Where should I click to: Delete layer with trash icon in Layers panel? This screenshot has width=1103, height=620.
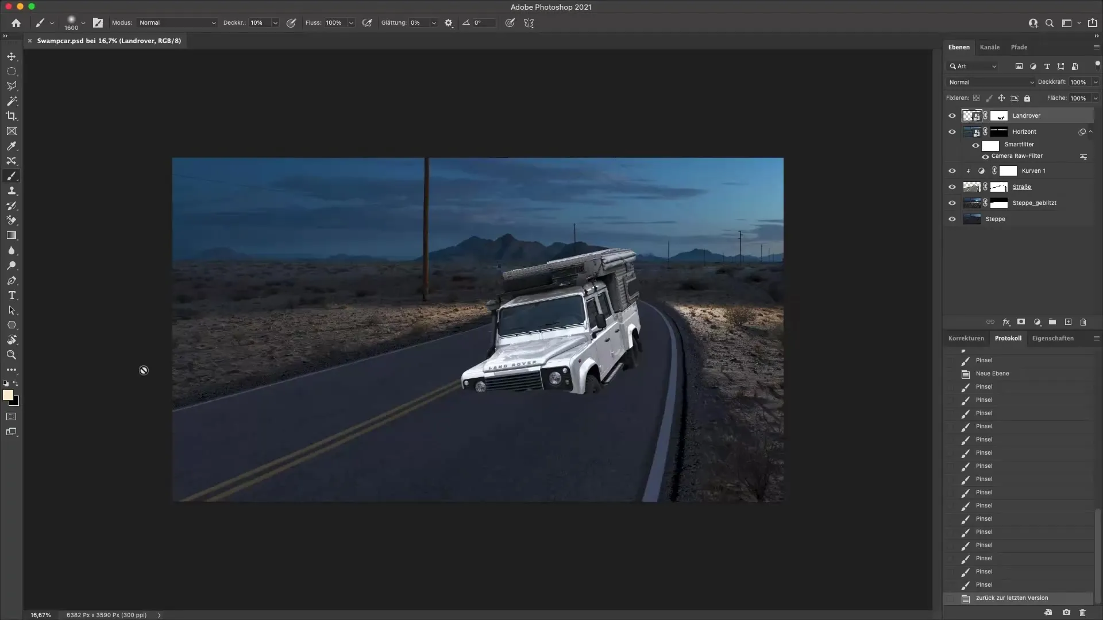point(1083,322)
